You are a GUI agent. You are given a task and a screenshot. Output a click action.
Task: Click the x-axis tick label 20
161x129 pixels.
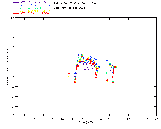pos(156,119)
